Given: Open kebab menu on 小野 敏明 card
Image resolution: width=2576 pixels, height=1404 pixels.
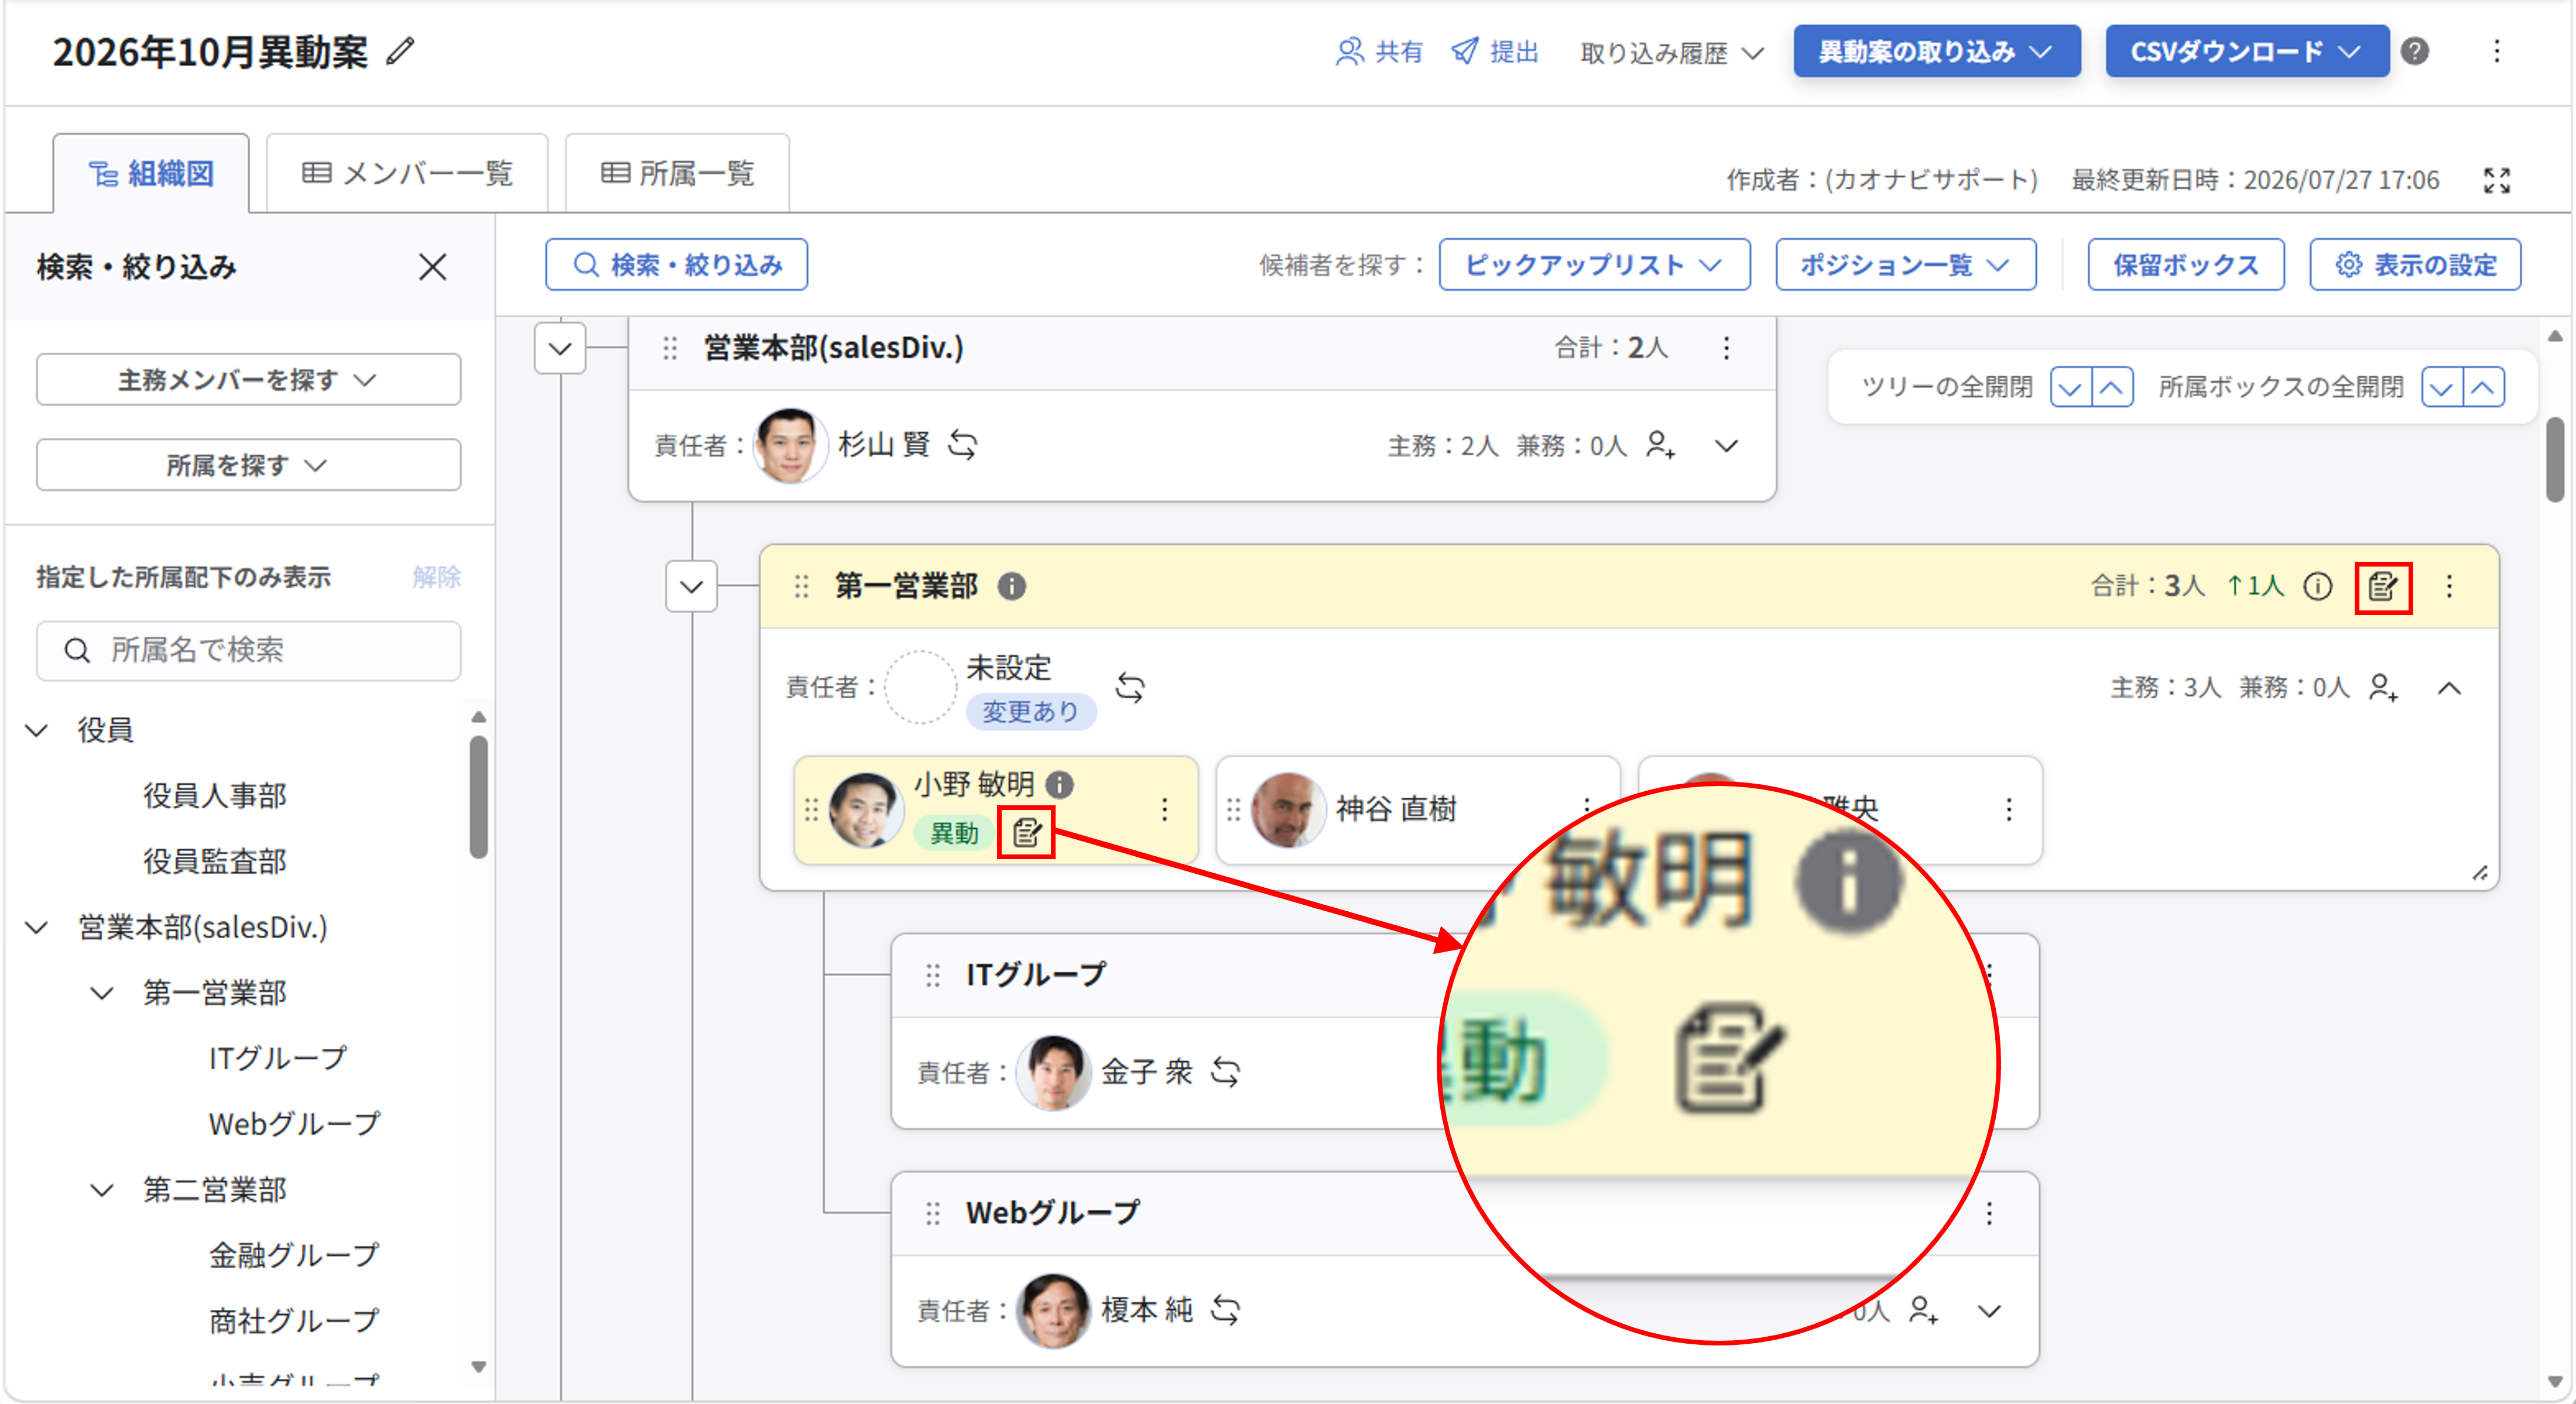Looking at the screenshot, I should click(1164, 809).
